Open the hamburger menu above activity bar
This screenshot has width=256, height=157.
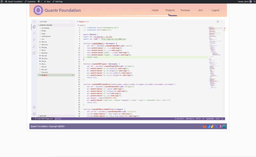pos(34,22)
